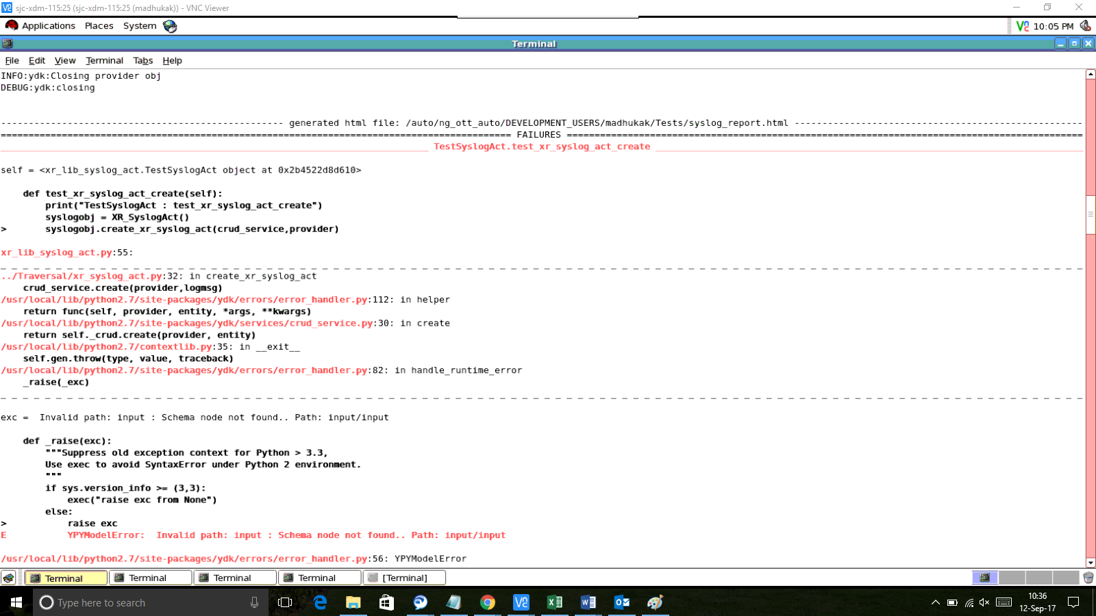Screen dimensions: 1096x616
Task: Launch Microsoft Excel from the taskbar
Action: [x=554, y=602]
